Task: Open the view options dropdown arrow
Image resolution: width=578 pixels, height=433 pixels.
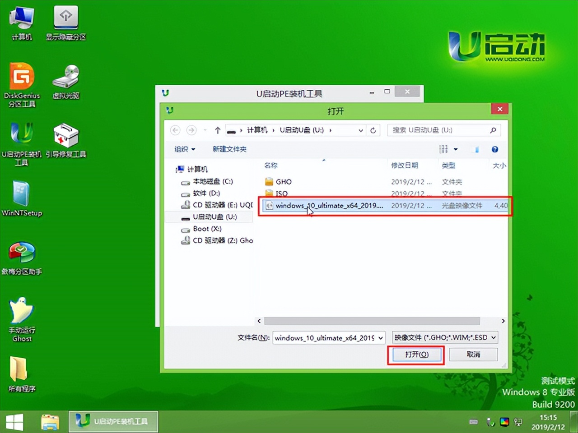Action: pos(455,149)
